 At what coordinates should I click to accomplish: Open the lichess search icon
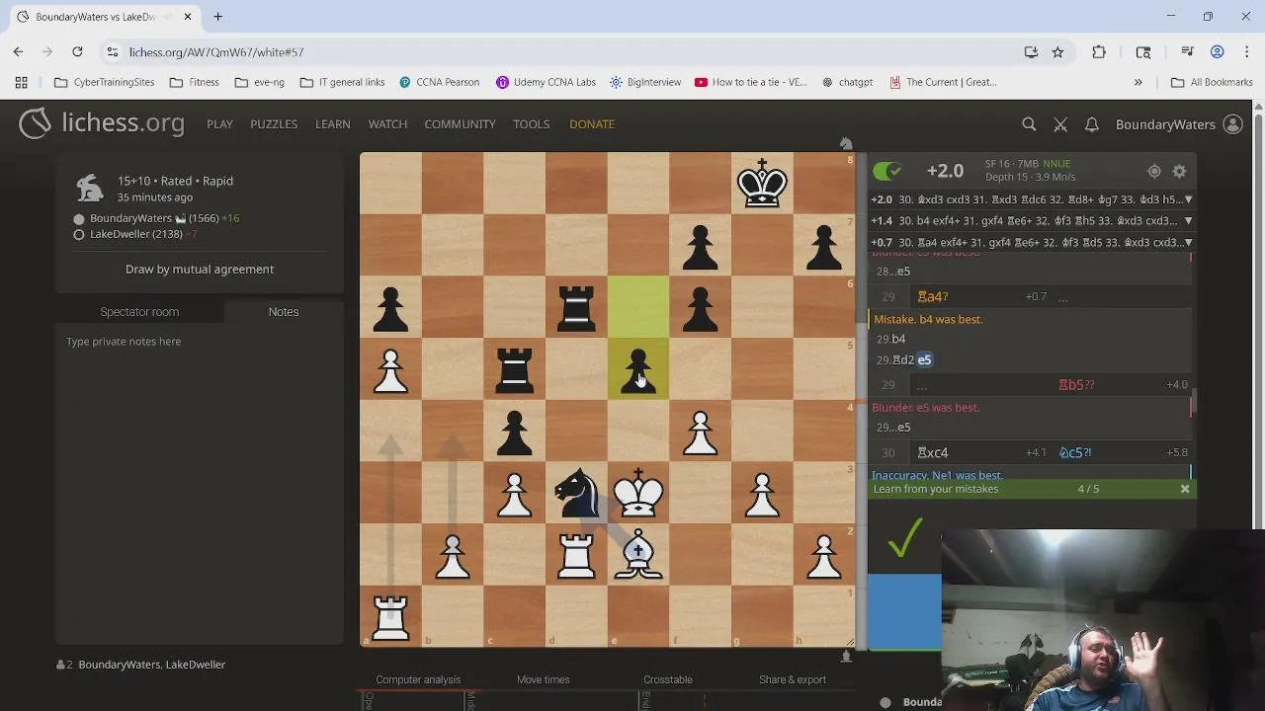click(1029, 124)
